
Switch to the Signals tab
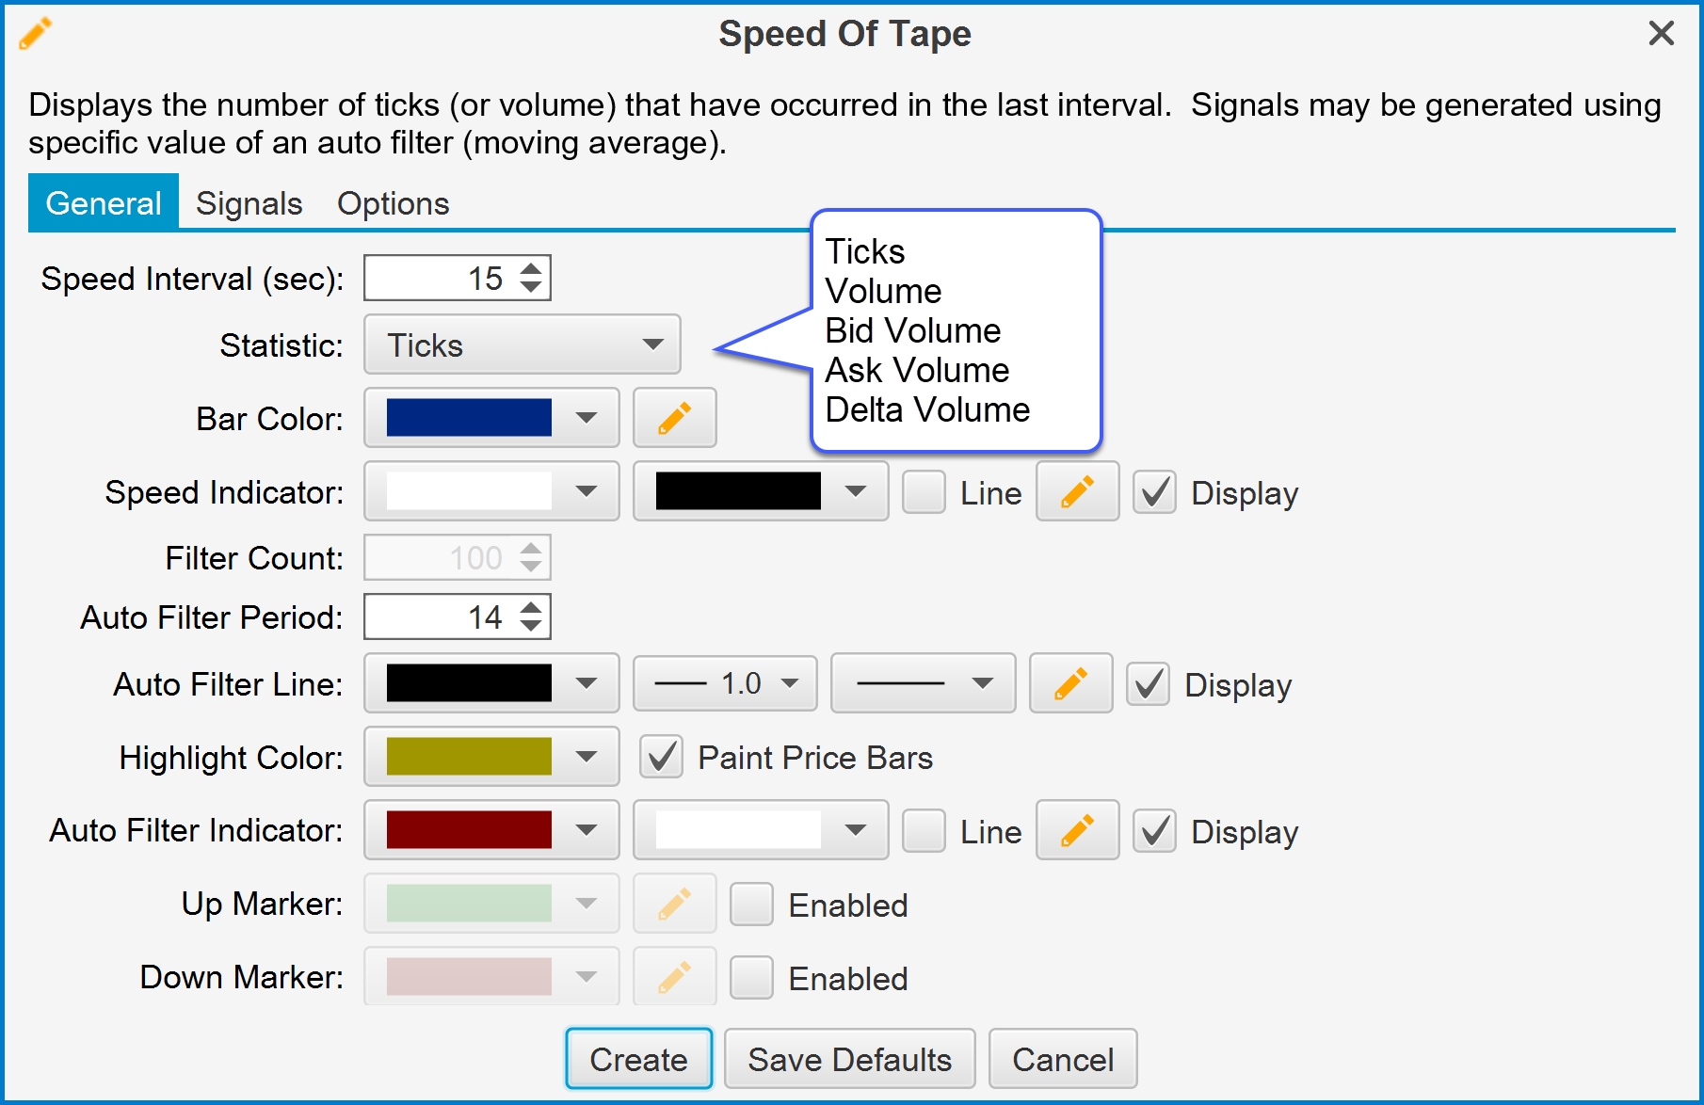click(x=249, y=203)
